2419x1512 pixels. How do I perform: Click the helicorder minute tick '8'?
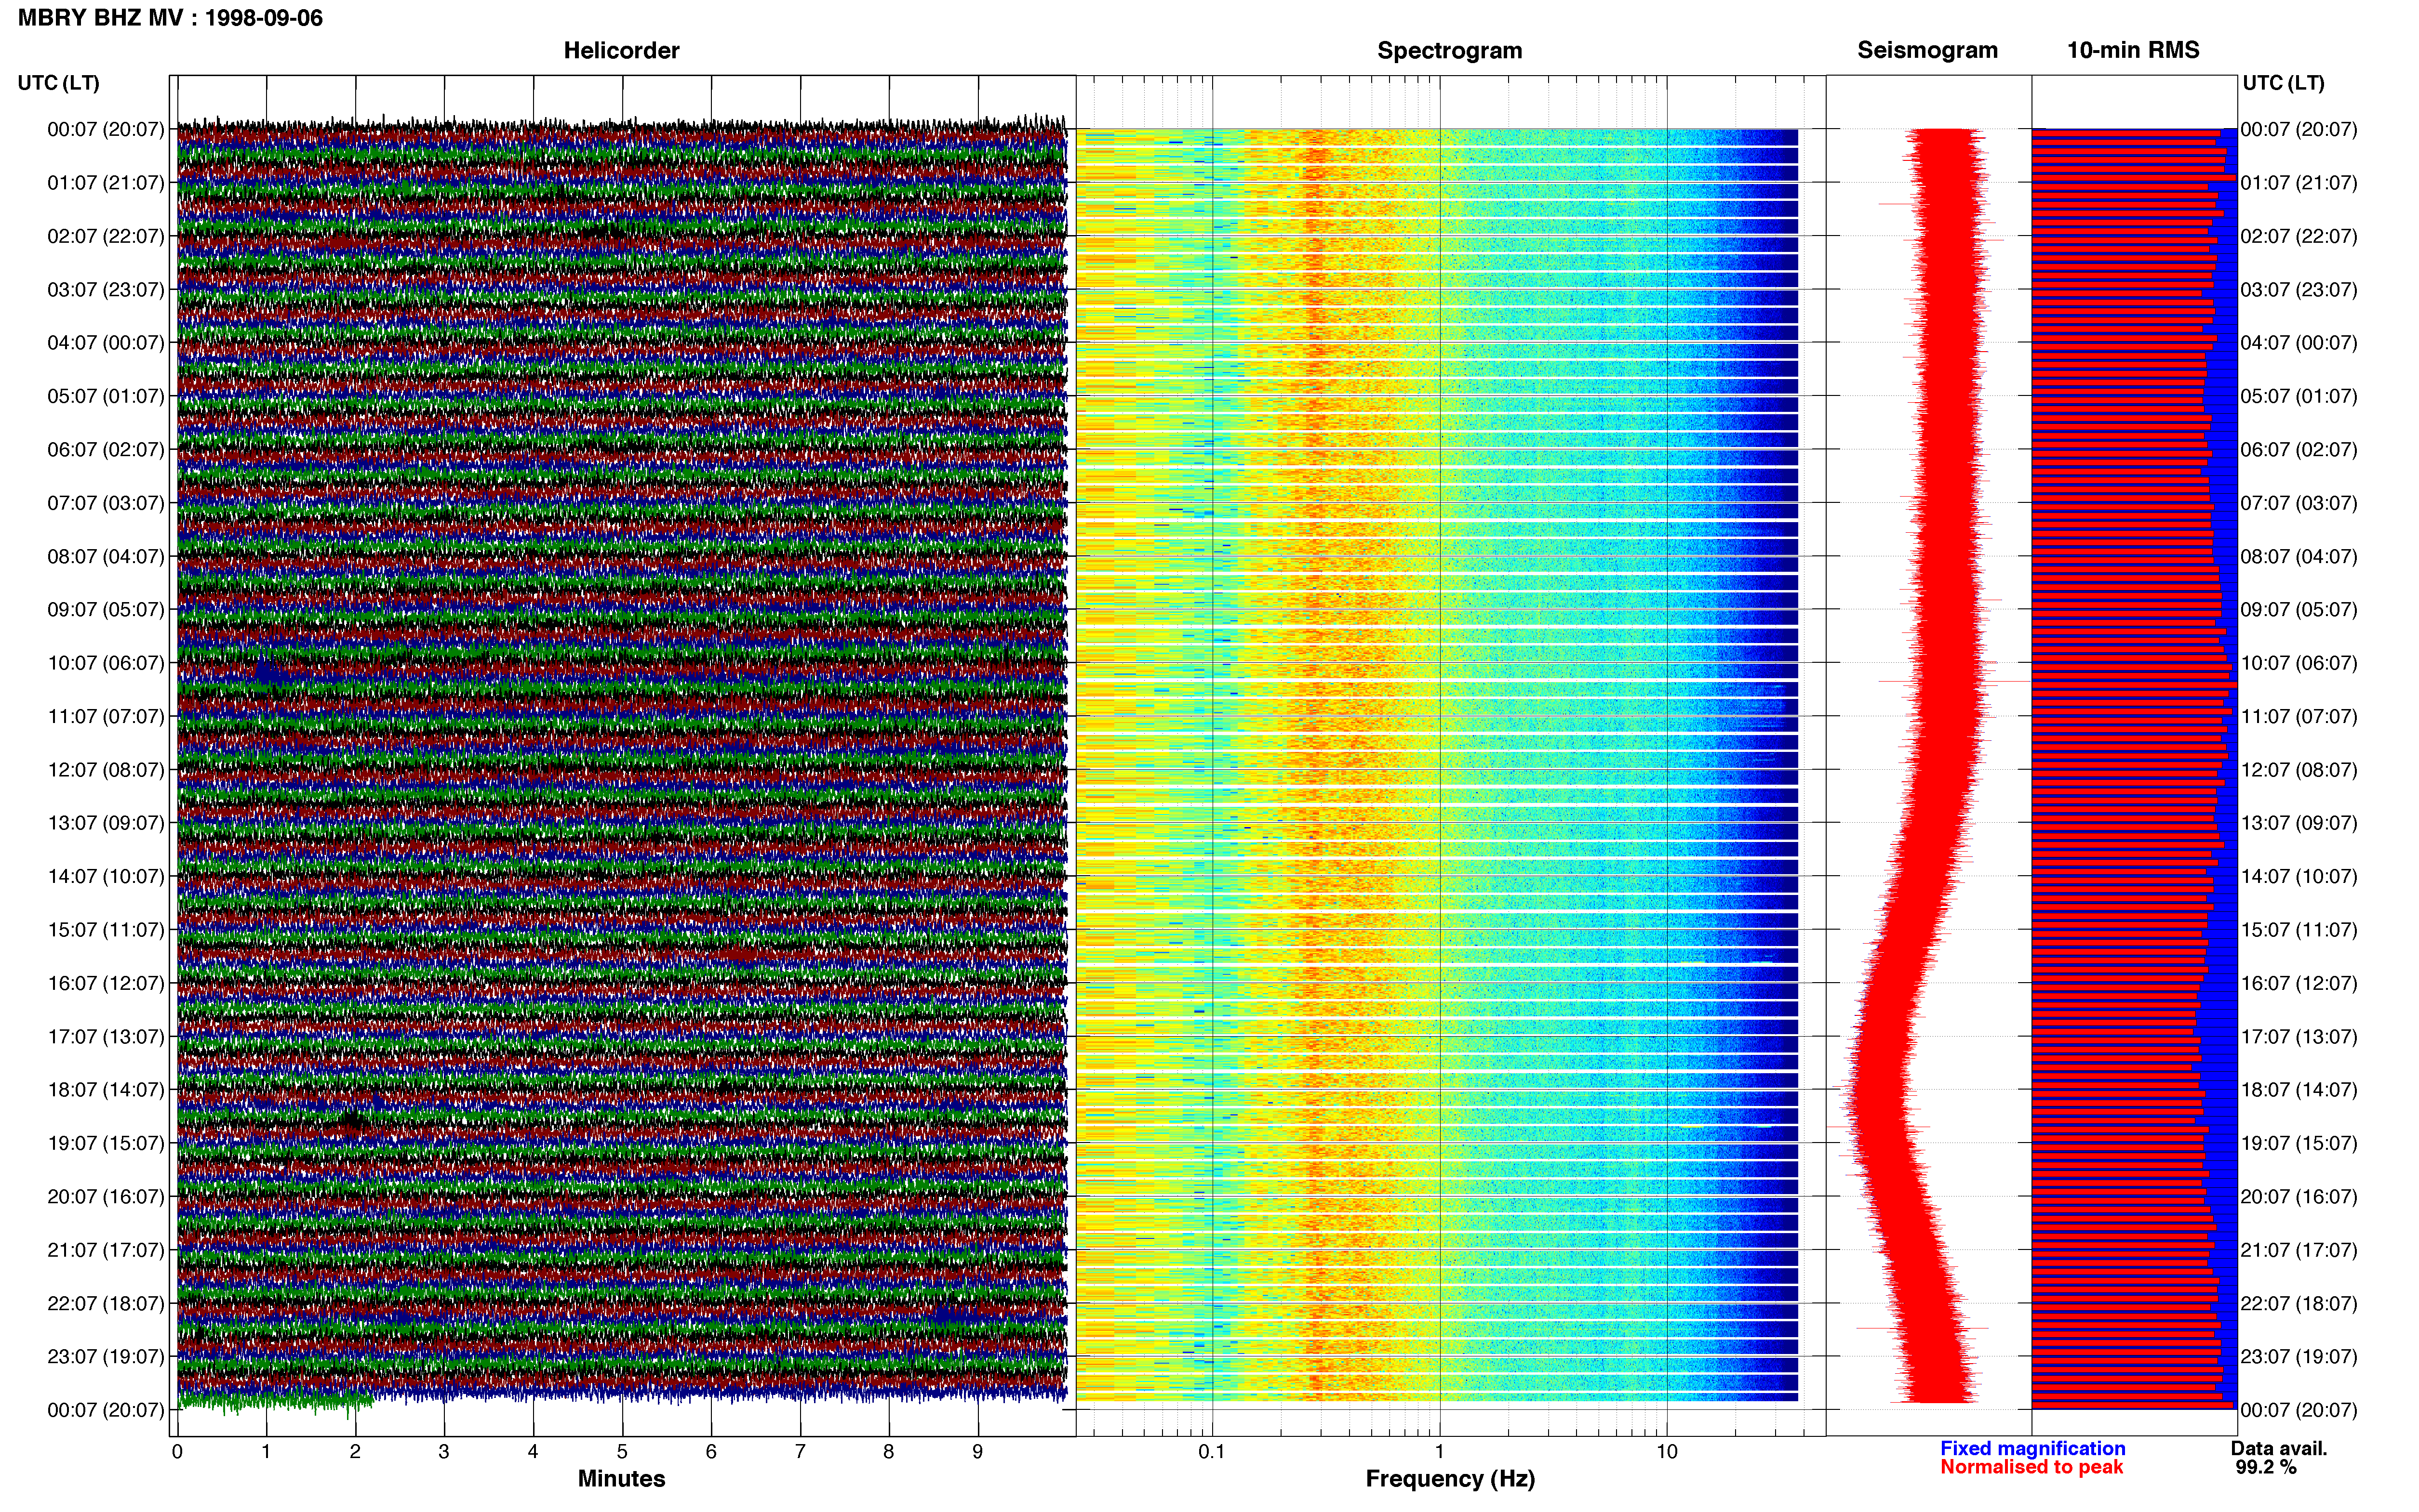[x=888, y=1452]
